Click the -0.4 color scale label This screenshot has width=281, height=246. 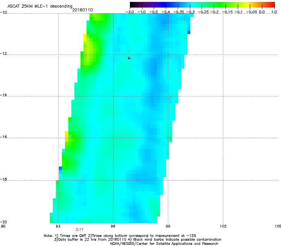tap(166, 12)
